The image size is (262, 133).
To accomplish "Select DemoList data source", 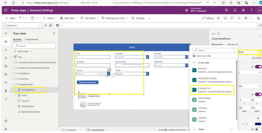I will tap(212, 70).
